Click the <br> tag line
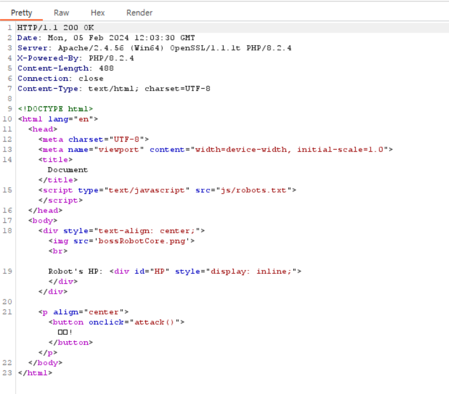Viewport: 449px width, 394px height. (x=58, y=251)
